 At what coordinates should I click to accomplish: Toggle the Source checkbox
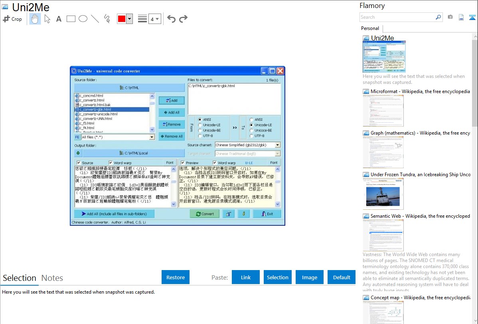click(x=79, y=163)
